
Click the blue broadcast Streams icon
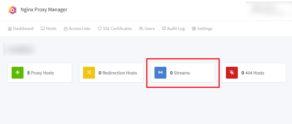point(160,73)
